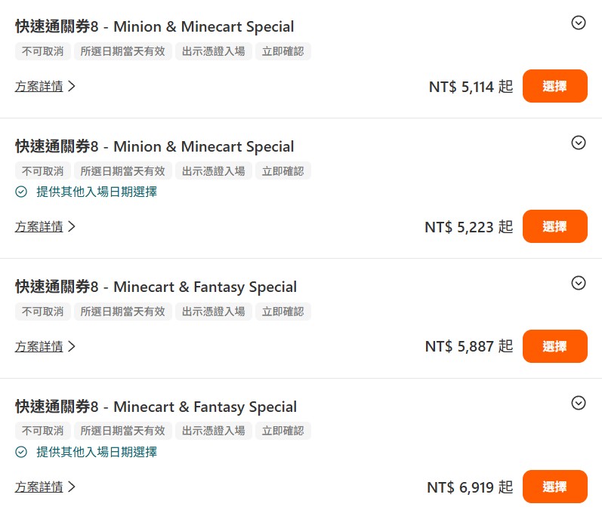Select the NT$ 5,114 plan
The image size is (602, 516).
554,86
